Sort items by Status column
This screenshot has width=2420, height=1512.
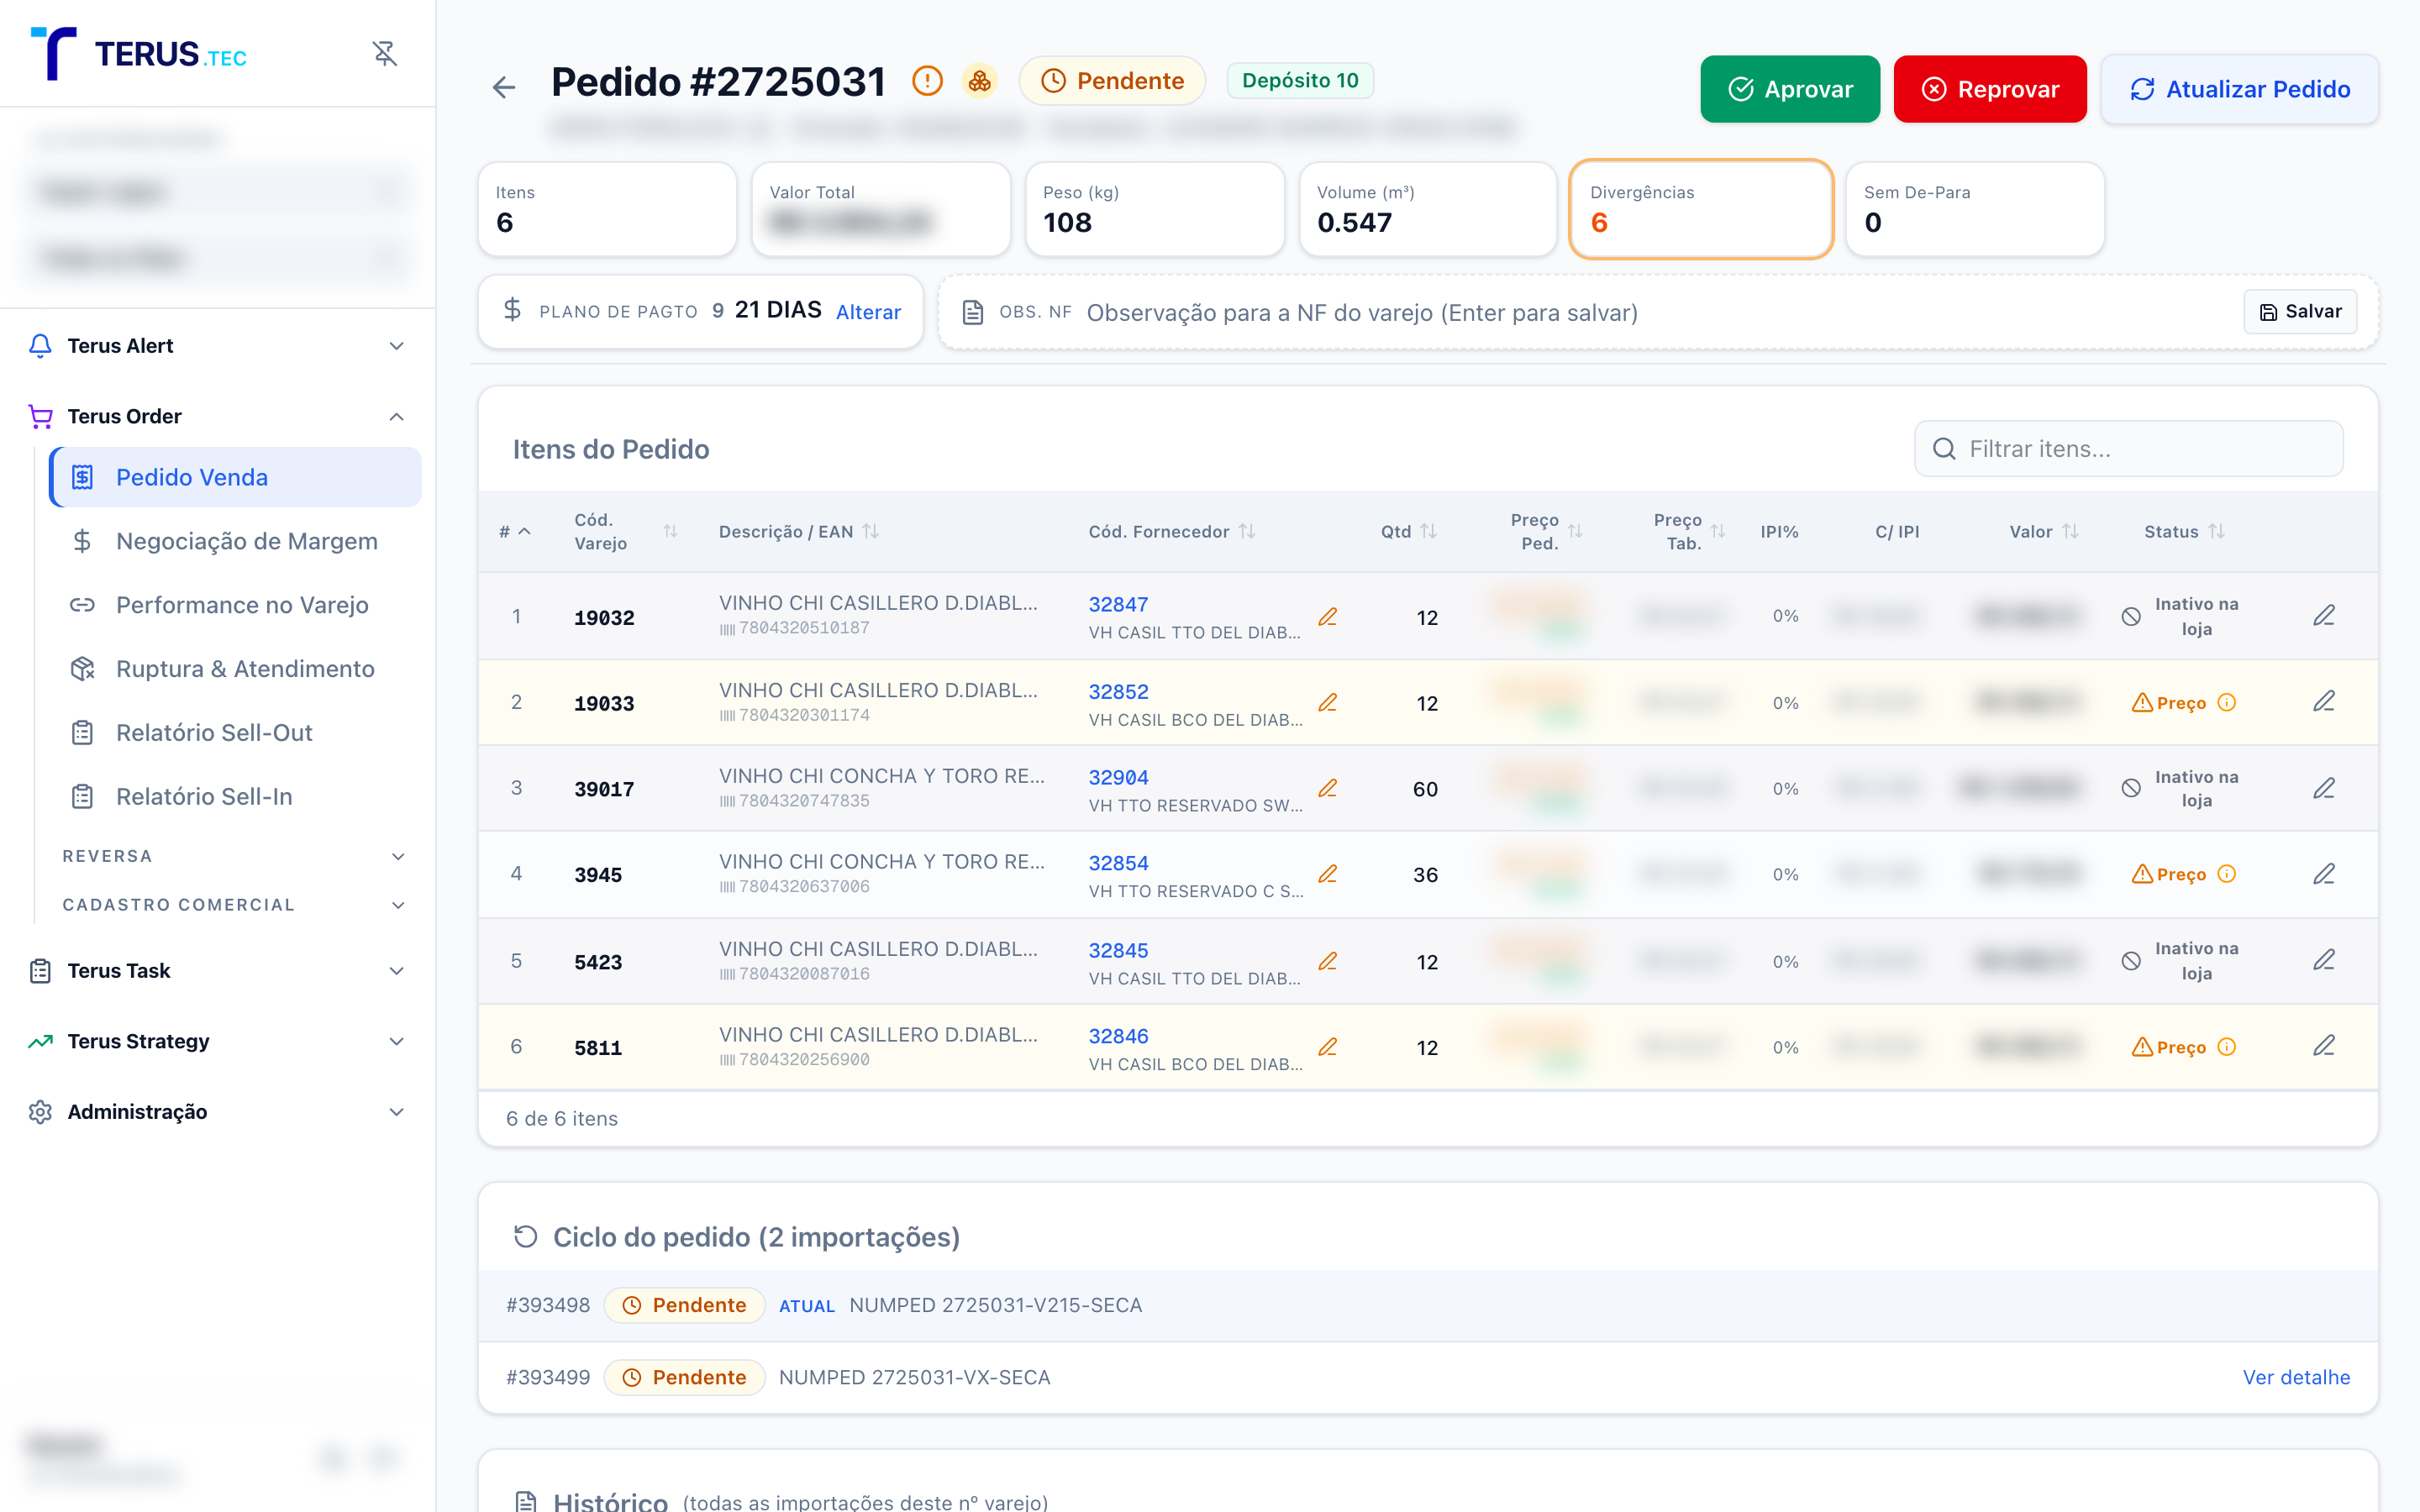[x=2217, y=532]
